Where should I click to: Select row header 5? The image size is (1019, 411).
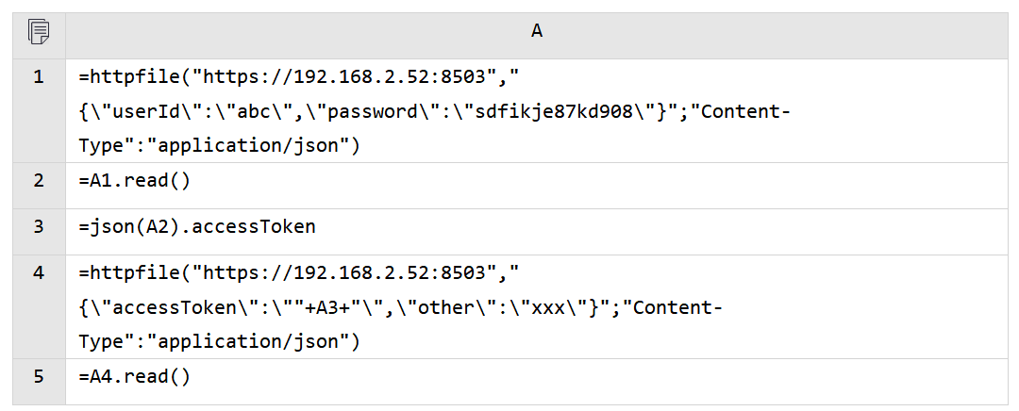coord(39,376)
